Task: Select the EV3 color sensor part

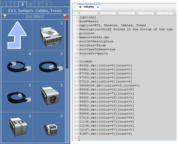Action: point(49,97)
